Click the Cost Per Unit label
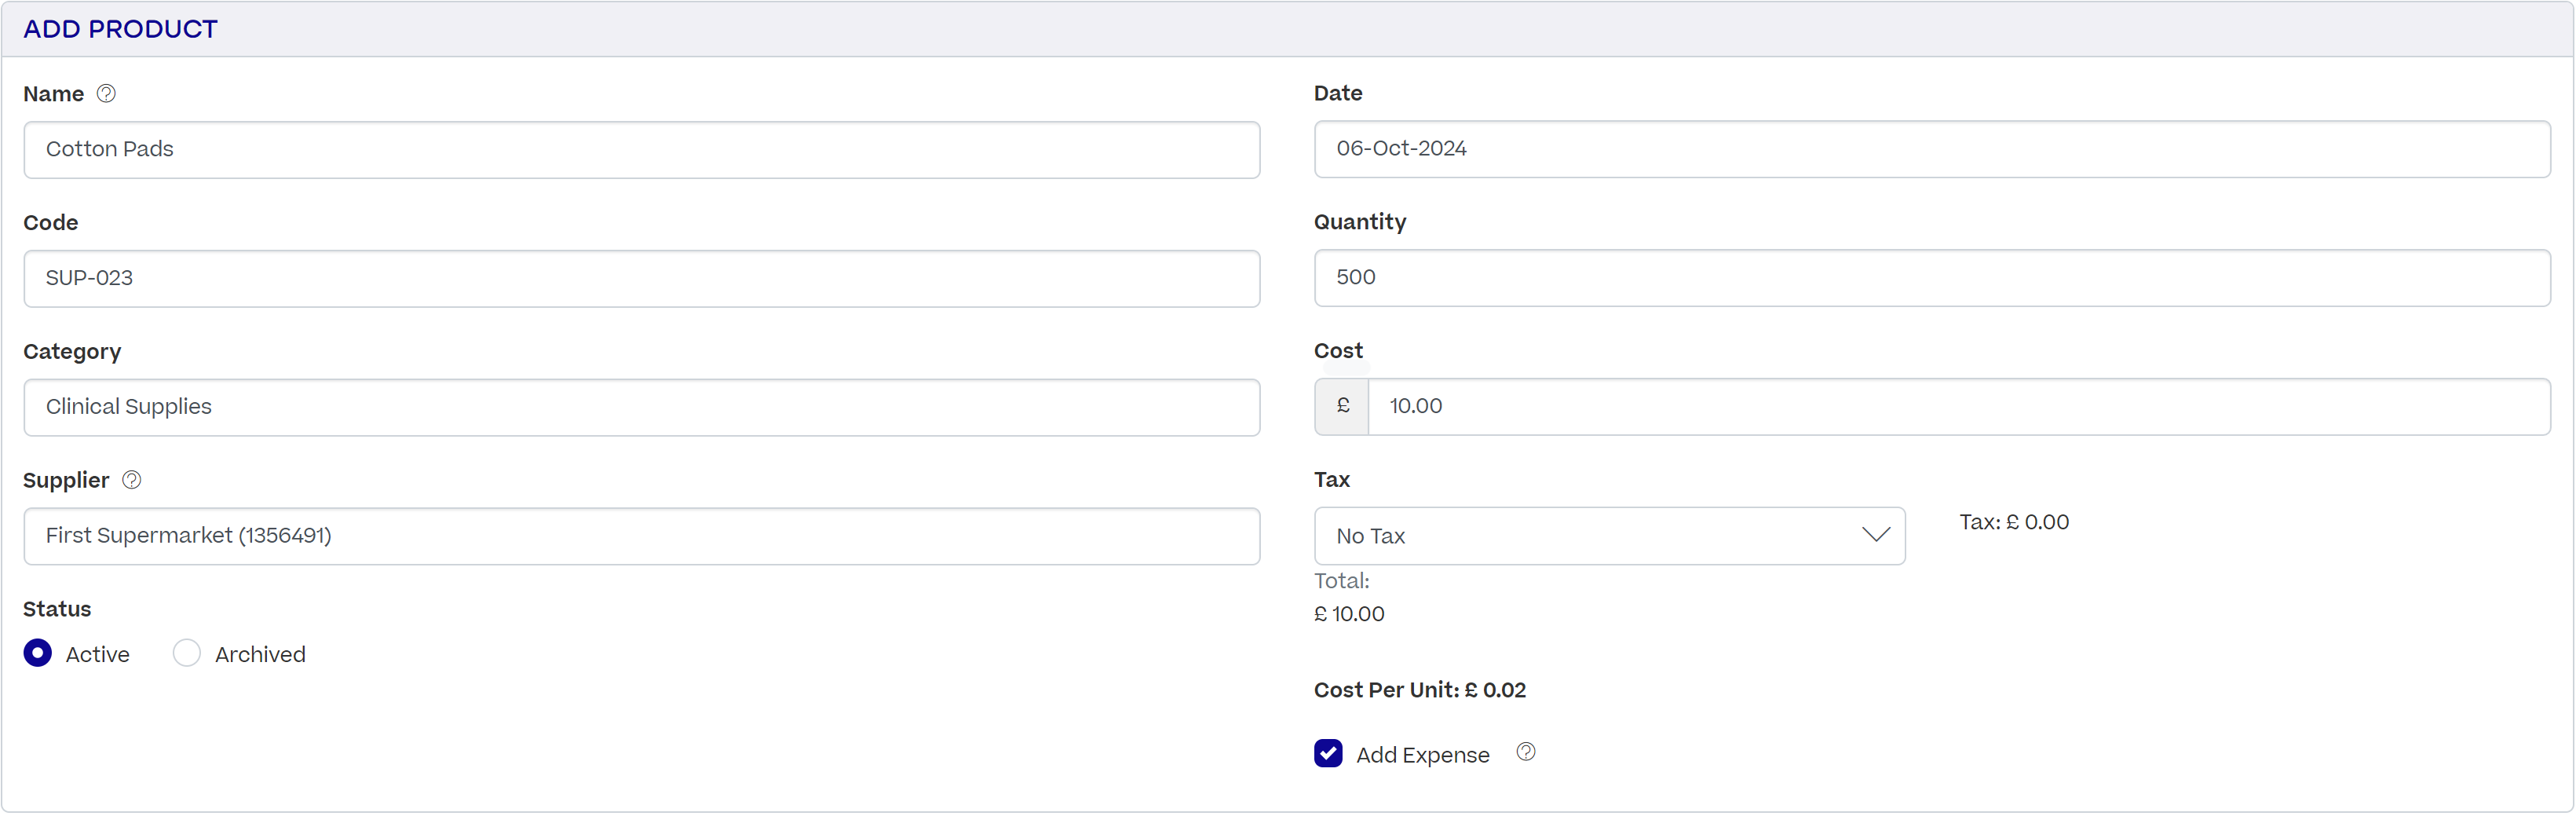Image resolution: width=2576 pixels, height=816 pixels. click(1420, 689)
